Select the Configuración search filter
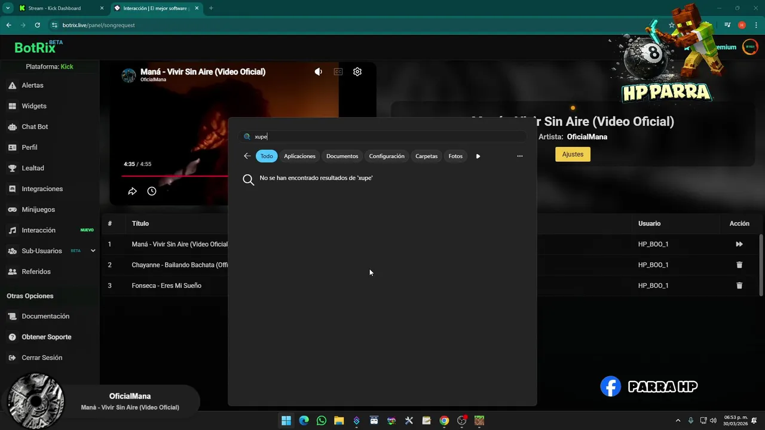Viewport: 765px width, 430px height. click(387, 156)
